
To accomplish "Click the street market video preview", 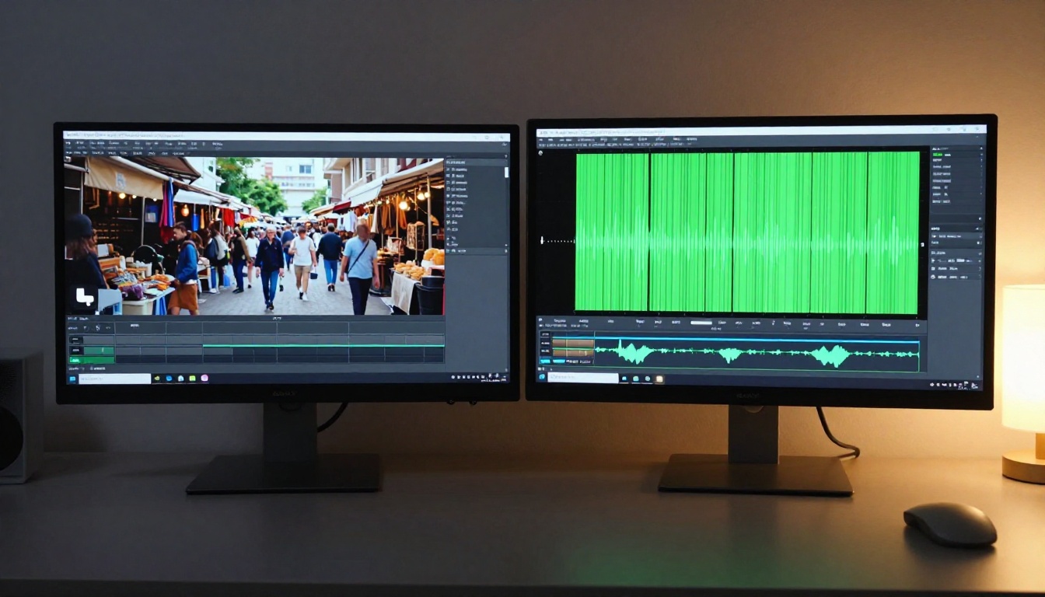I will [x=254, y=236].
